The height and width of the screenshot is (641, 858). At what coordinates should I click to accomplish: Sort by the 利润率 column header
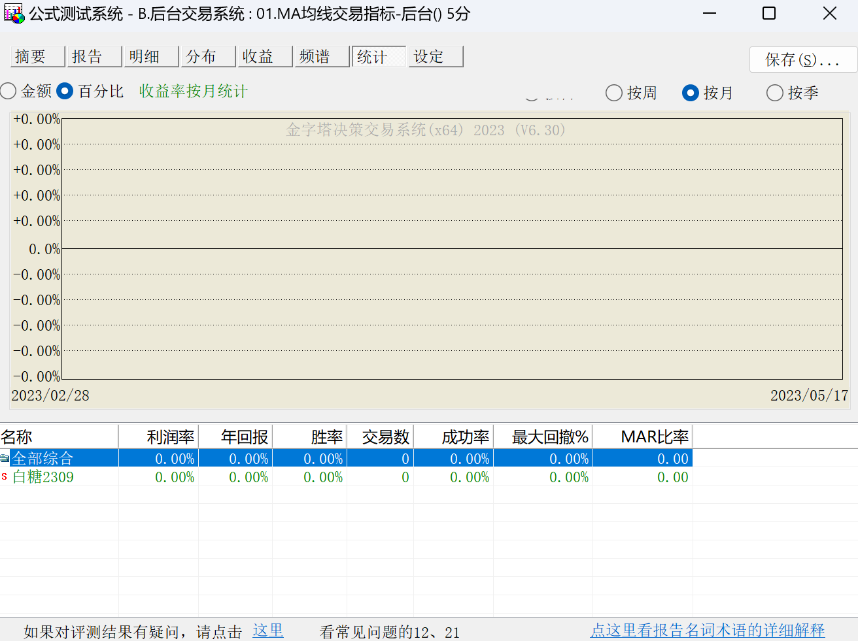click(159, 436)
